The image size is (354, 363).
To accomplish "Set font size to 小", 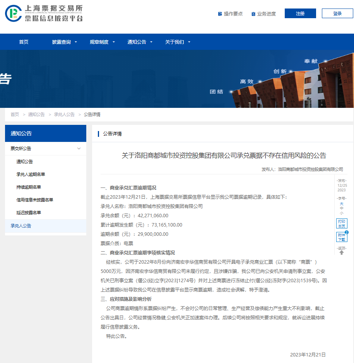I will (342, 213).
